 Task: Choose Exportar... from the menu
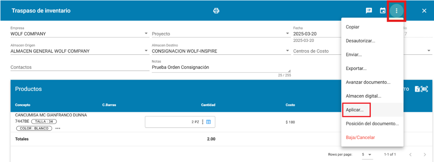(x=372, y=69)
